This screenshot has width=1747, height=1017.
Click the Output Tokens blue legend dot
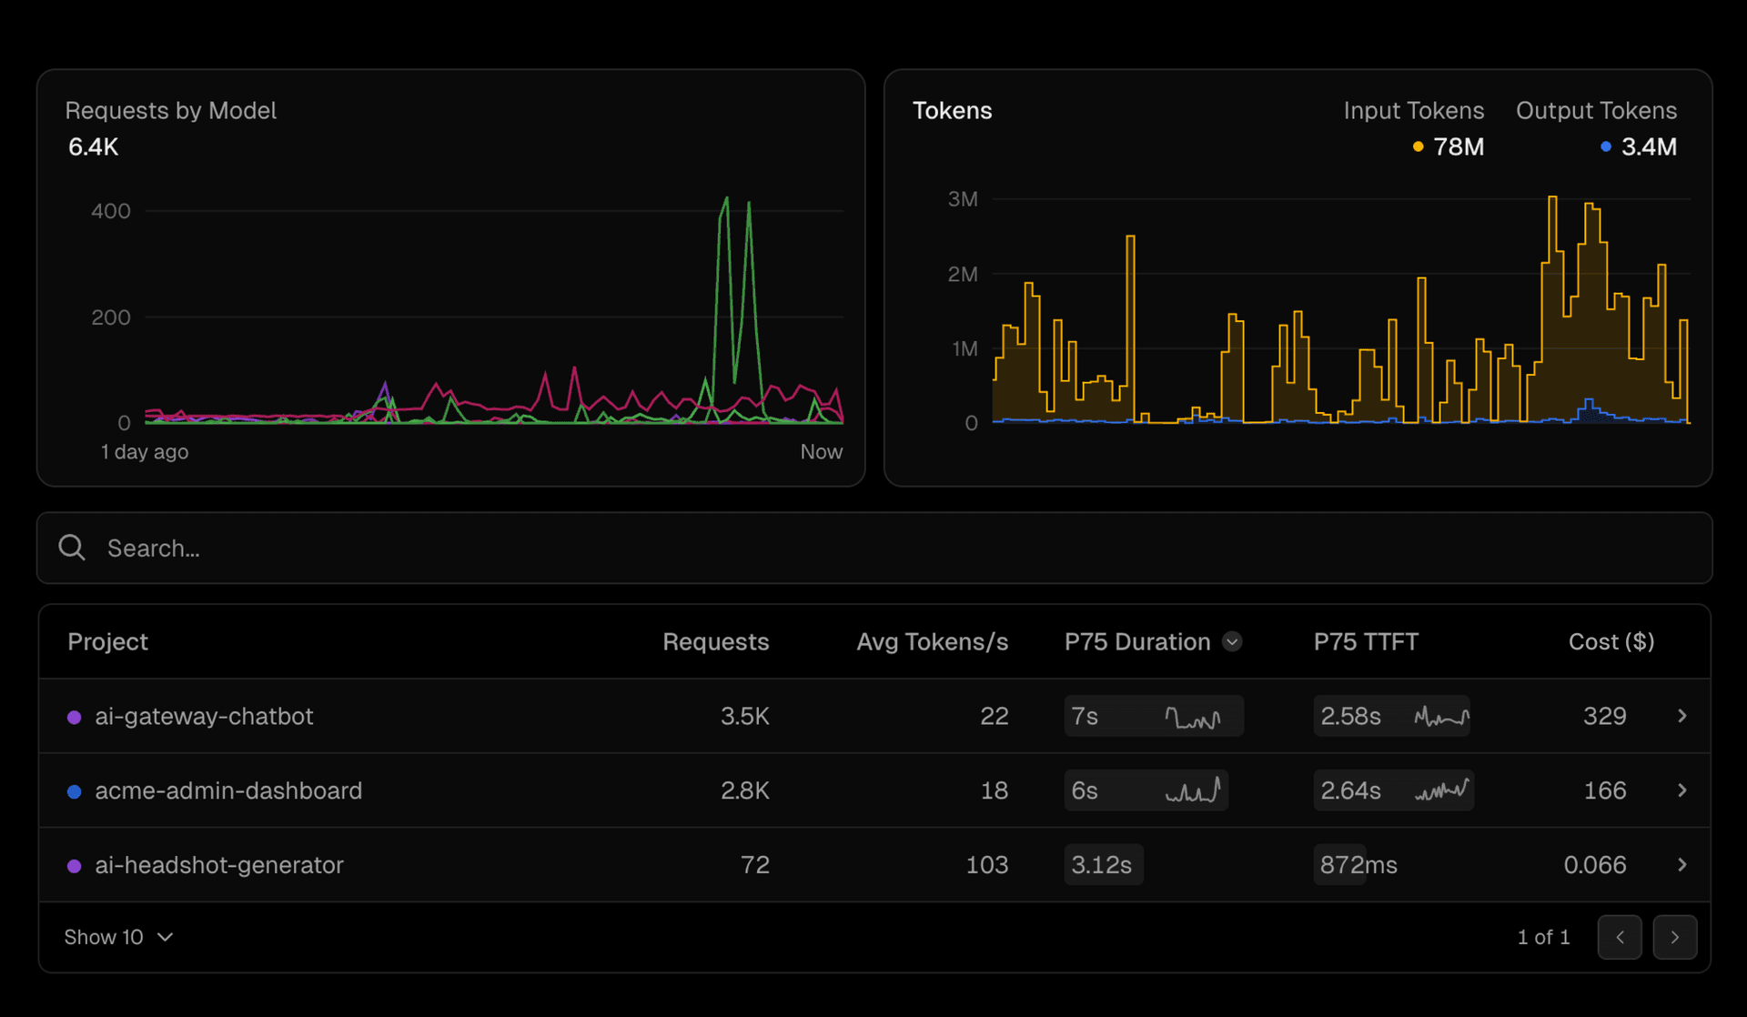tap(1606, 146)
